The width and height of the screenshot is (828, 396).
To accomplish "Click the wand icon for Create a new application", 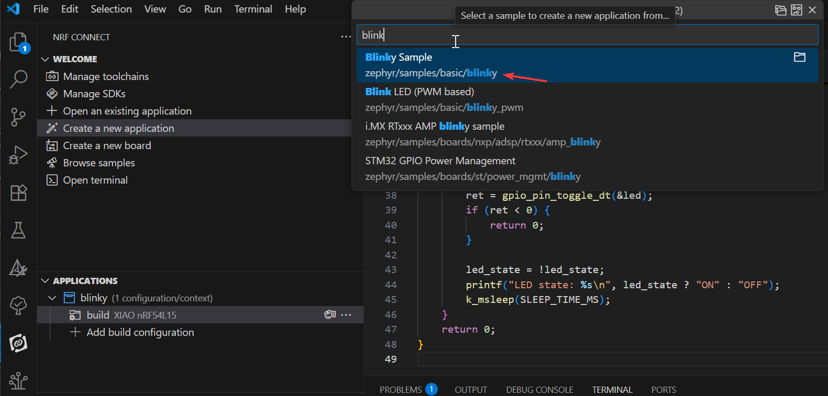I will click(52, 128).
